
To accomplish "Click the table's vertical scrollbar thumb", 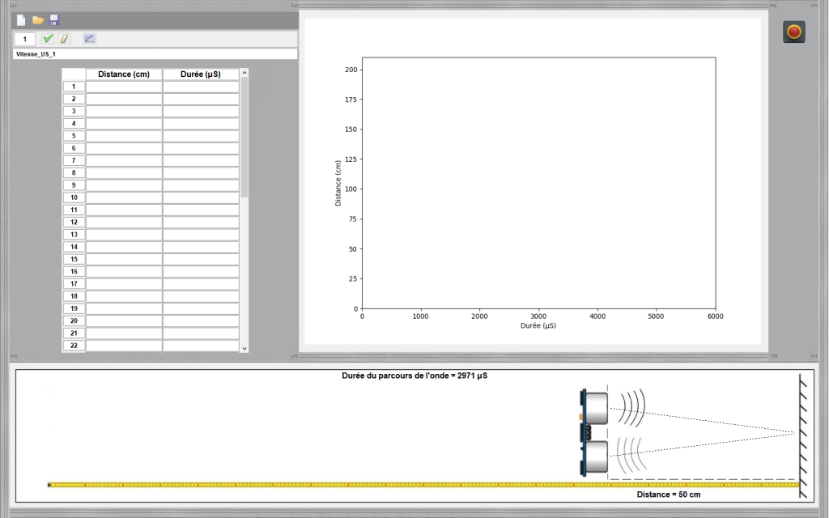I will click(244, 138).
